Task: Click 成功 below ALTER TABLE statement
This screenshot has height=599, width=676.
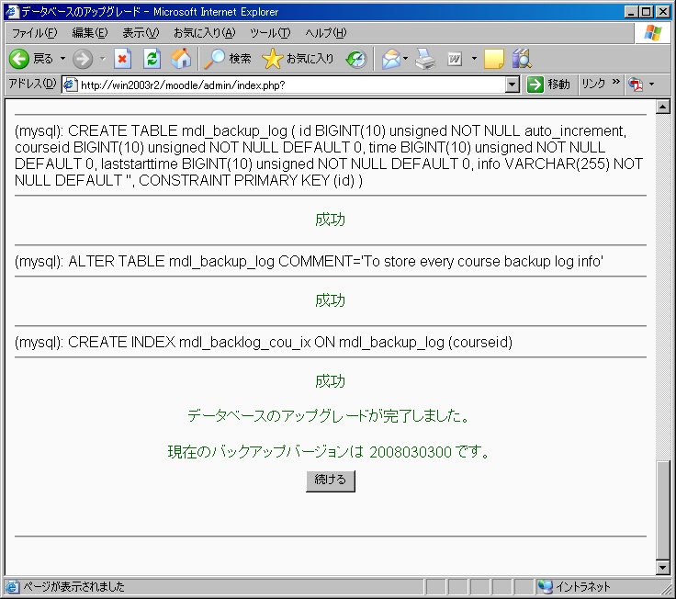Action: tap(330, 300)
